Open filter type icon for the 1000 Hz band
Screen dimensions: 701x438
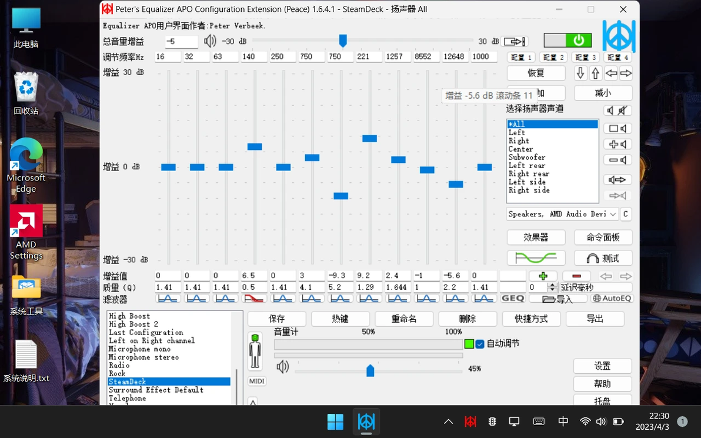[484, 298]
